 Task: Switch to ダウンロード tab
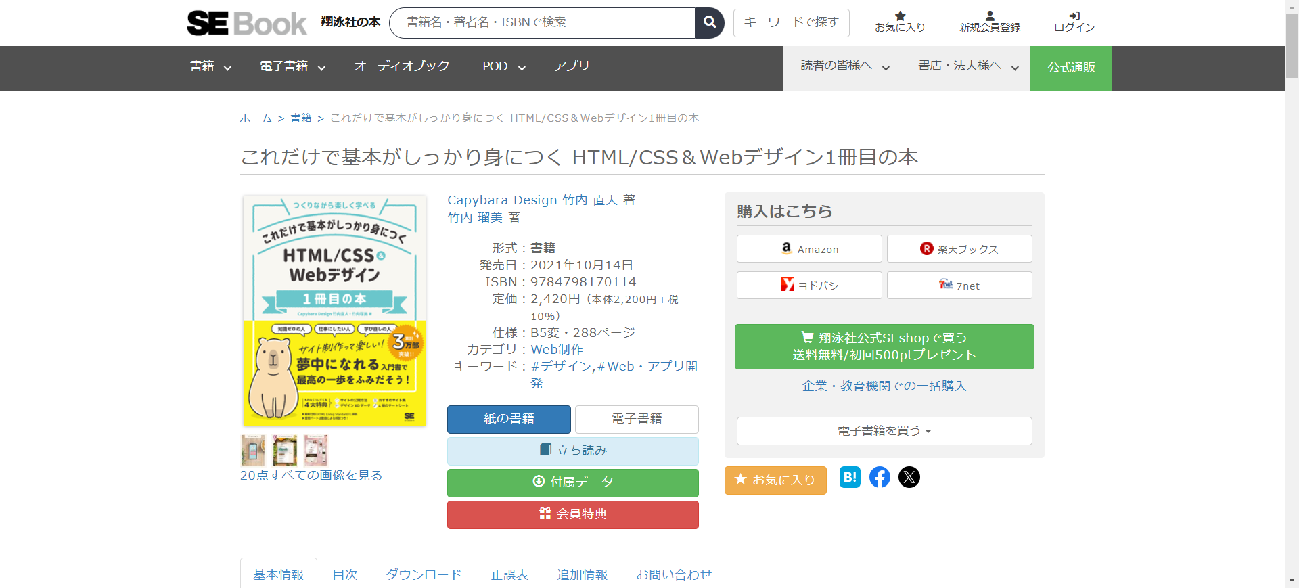pyautogui.click(x=424, y=574)
